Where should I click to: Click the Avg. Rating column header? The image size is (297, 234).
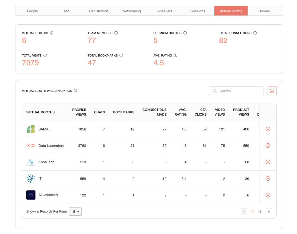click(x=180, y=112)
